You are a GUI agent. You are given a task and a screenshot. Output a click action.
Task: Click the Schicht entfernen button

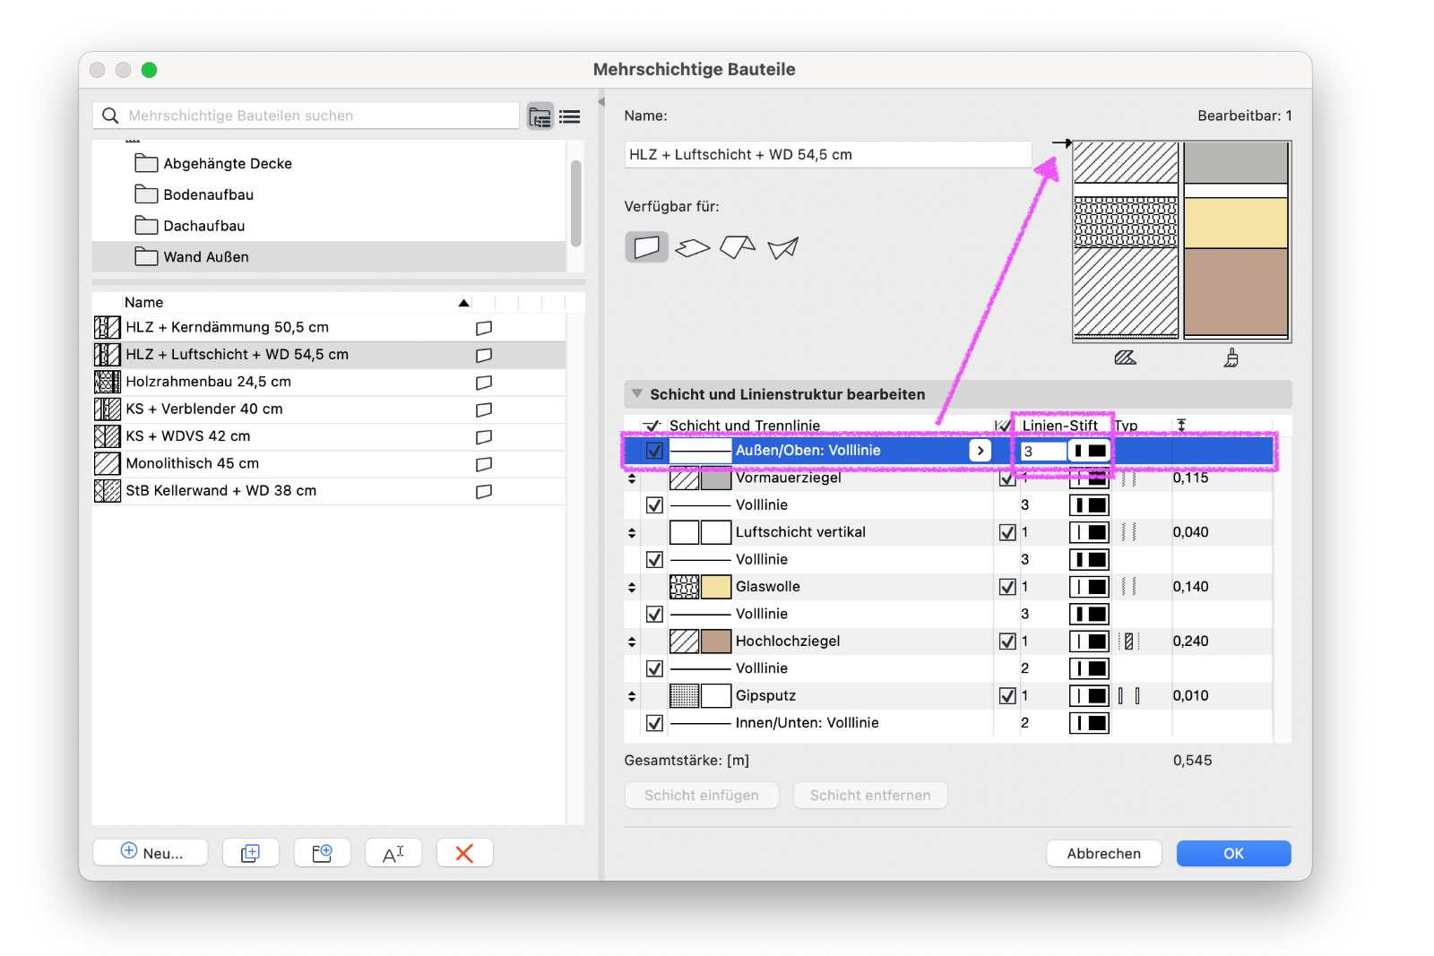pyautogui.click(x=870, y=796)
